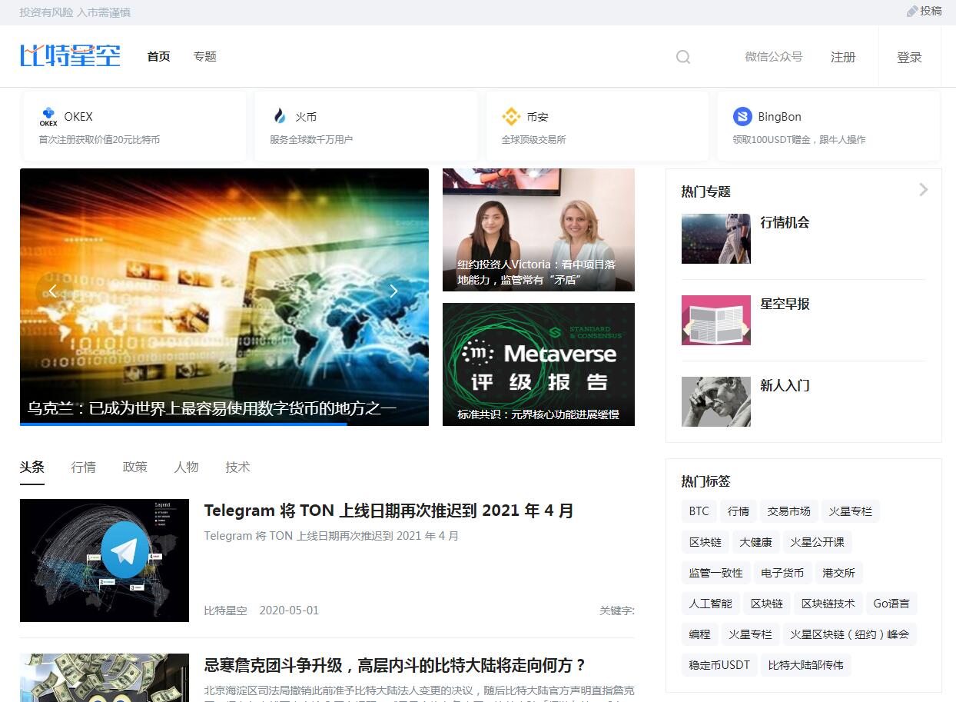Select the 区块链技术 tag
This screenshot has width=956, height=702.
(828, 604)
